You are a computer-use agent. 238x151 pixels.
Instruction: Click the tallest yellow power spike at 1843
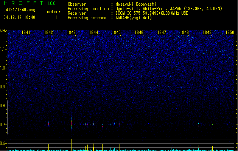(72, 144)
